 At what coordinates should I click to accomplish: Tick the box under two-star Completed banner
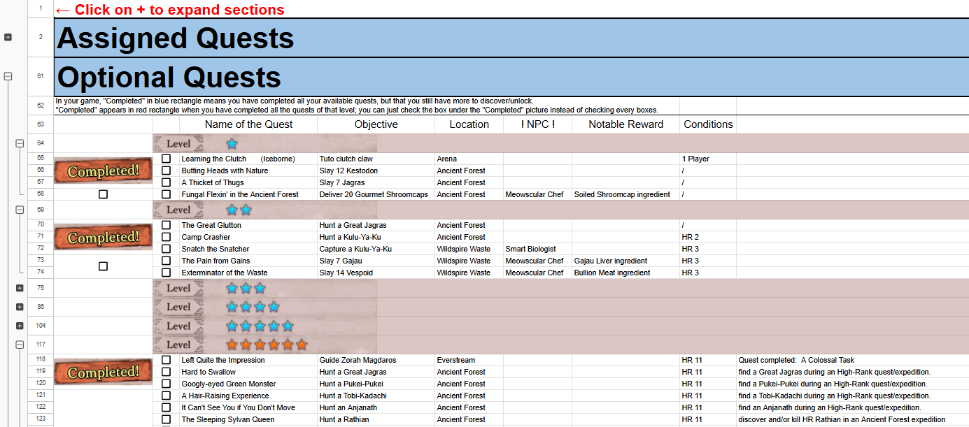tap(103, 266)
